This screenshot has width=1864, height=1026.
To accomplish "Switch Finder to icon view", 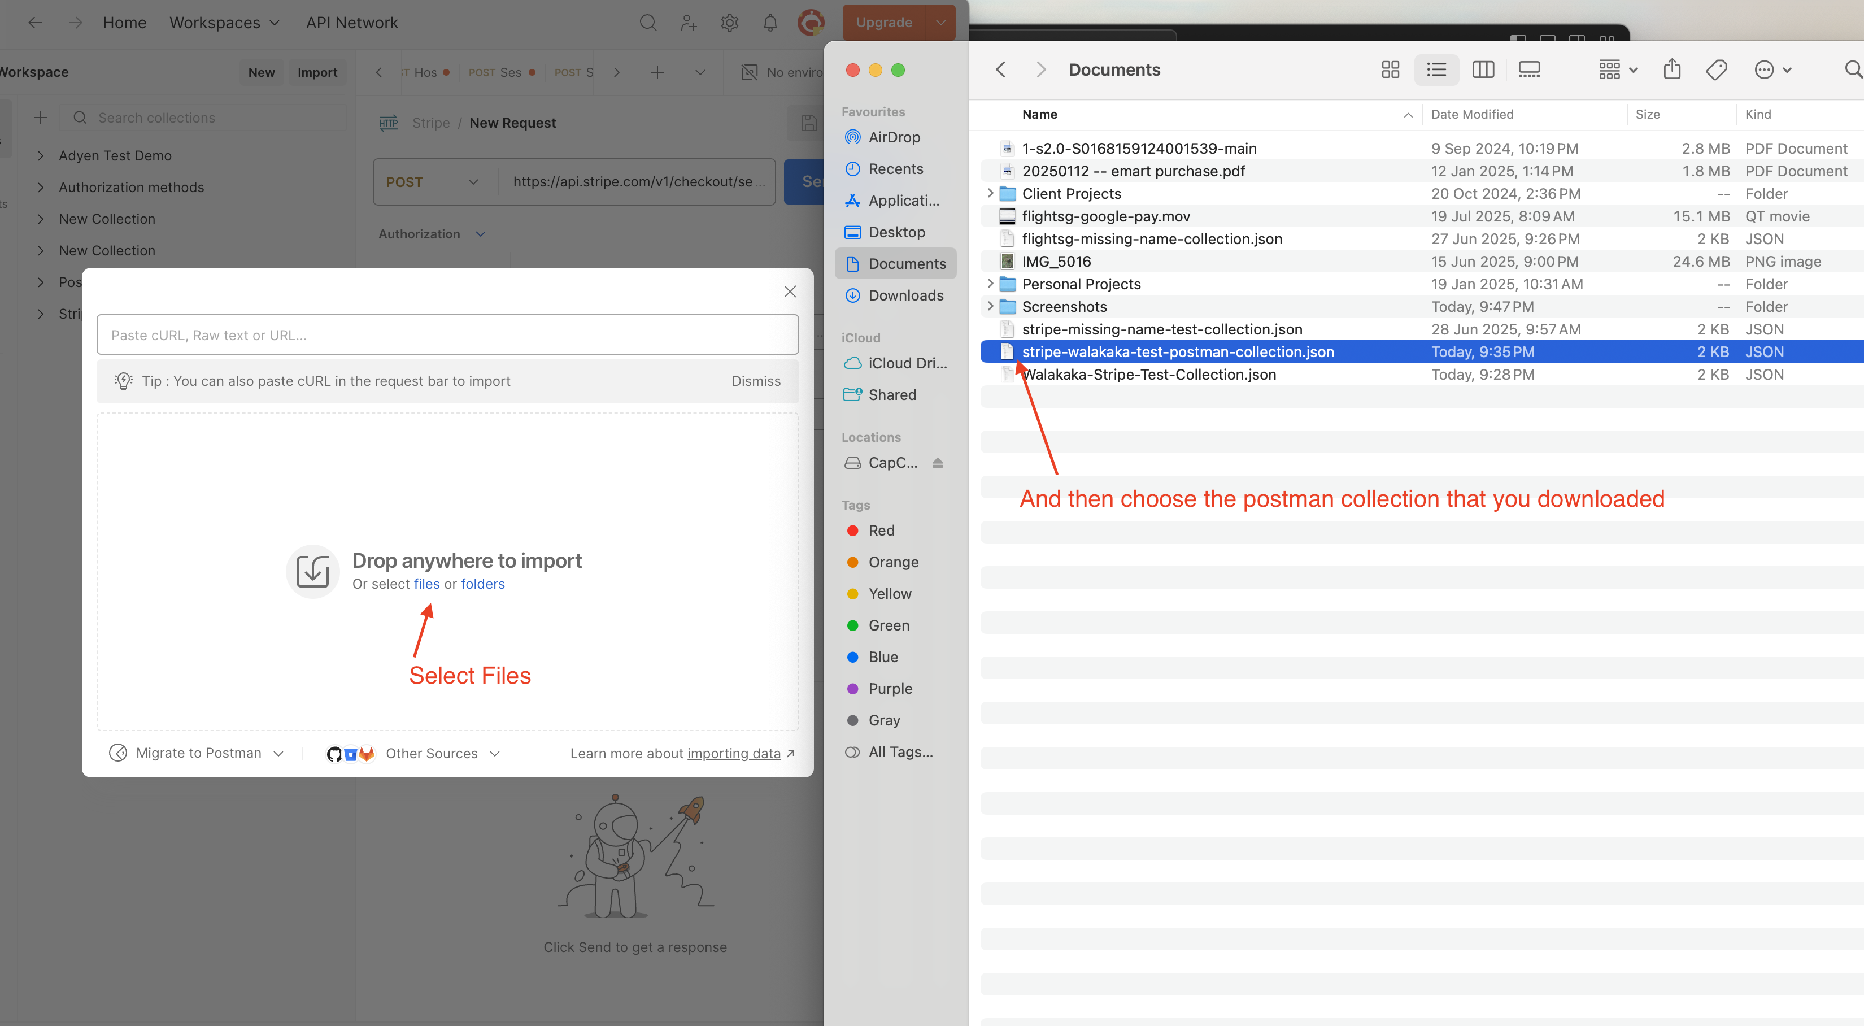I will click(1390, 69).
